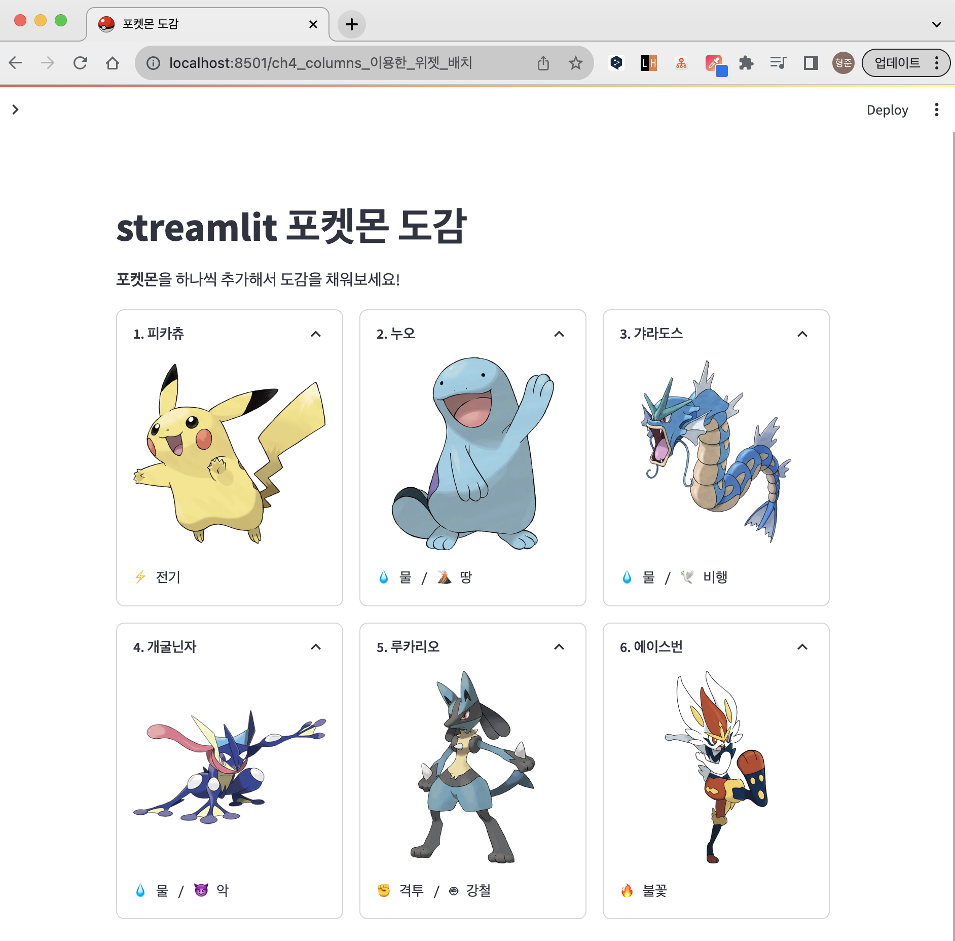The height and width of the screenshot is (941, 955).
Task: Click the lightning bolt 전기 type icon
Action: pyautogui.click(x=140, y=577)
